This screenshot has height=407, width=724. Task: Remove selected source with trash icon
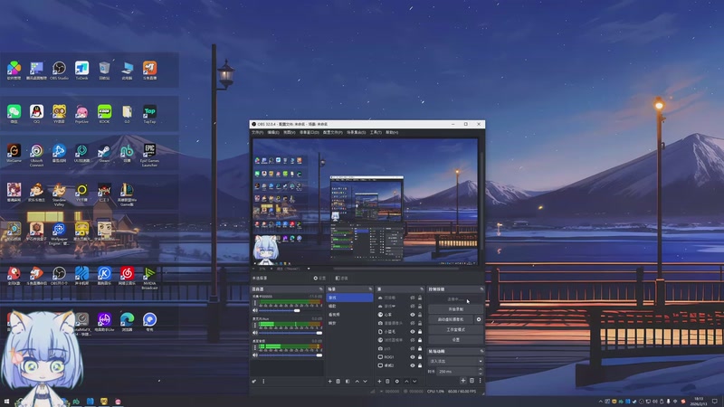tap(388, 381)
